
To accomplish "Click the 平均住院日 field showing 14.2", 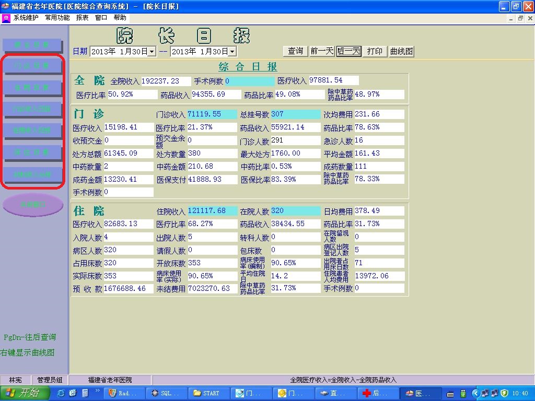I will (x=296, y=276).
